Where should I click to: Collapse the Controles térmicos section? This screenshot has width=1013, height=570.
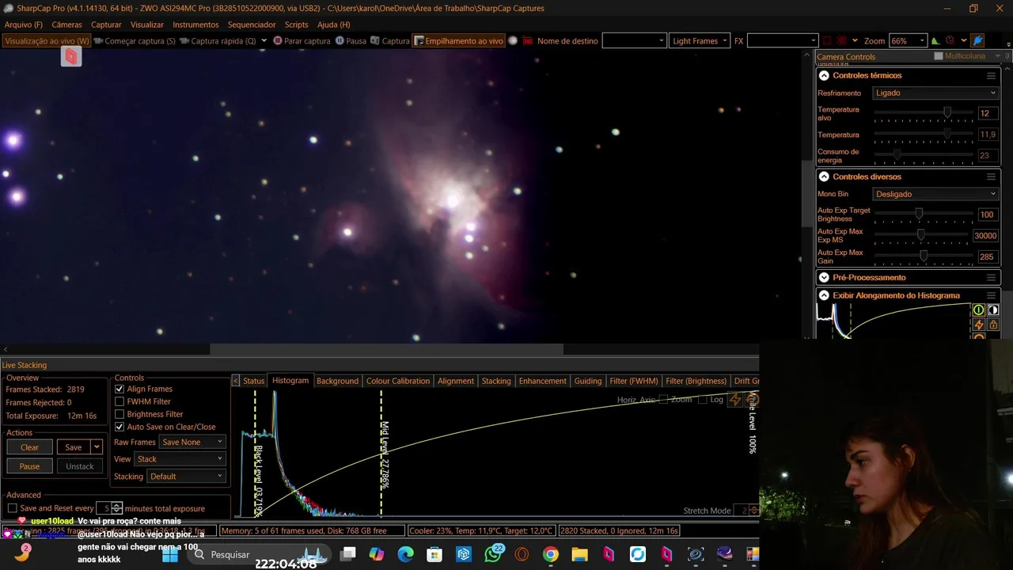(x=824, y=75)
